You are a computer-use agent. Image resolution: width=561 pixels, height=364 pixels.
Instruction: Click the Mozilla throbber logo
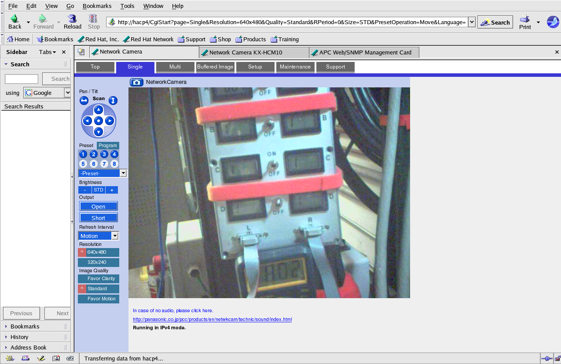553,22
